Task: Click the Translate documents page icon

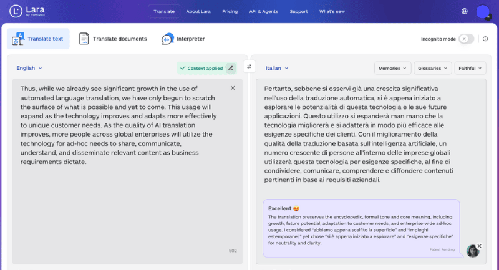Action: 84,39
